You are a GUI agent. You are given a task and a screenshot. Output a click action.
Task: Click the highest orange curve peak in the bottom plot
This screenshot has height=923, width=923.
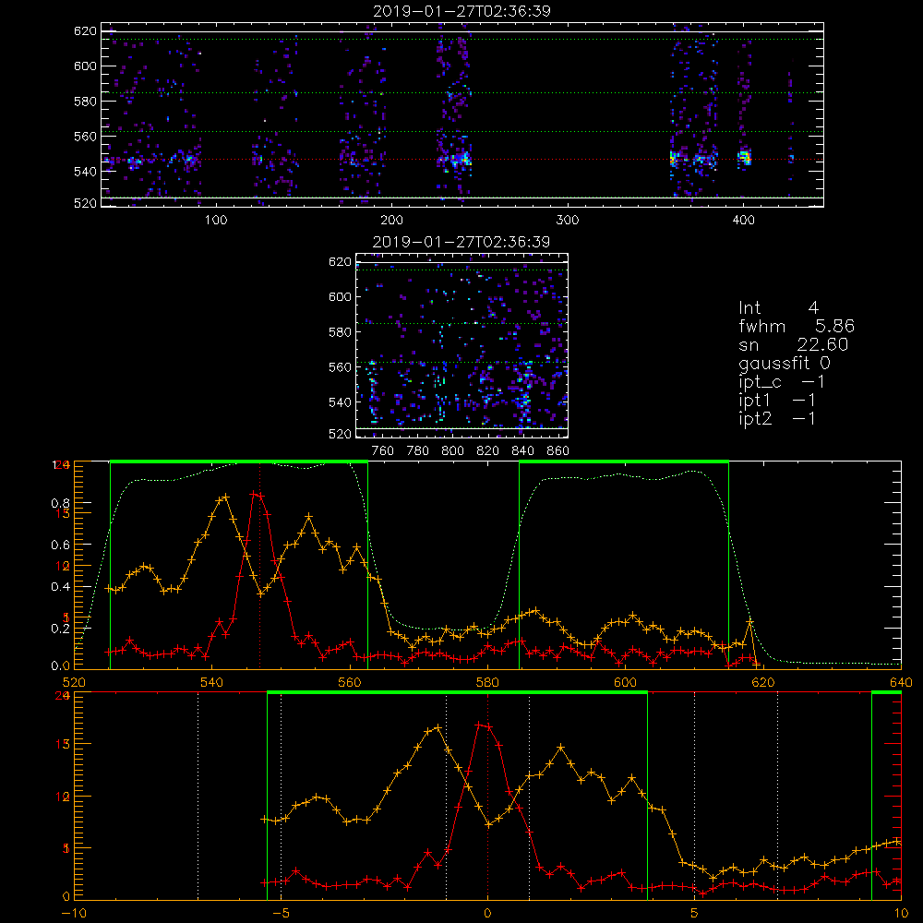coord(437,727)
